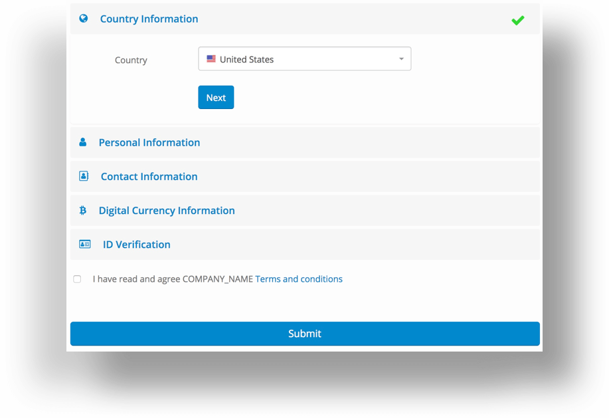Open the Country dropdown showing United States
The image size is (609, 418).
304,58
